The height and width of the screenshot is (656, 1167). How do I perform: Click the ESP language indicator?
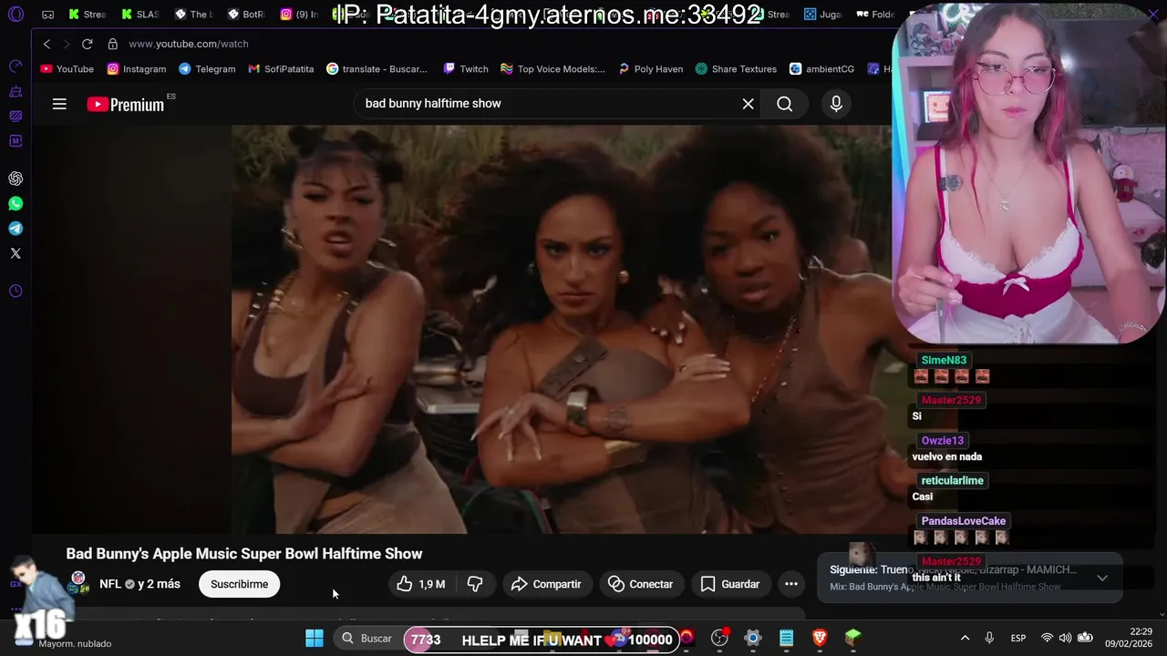pyautogui.click(x=1018, y=638)
